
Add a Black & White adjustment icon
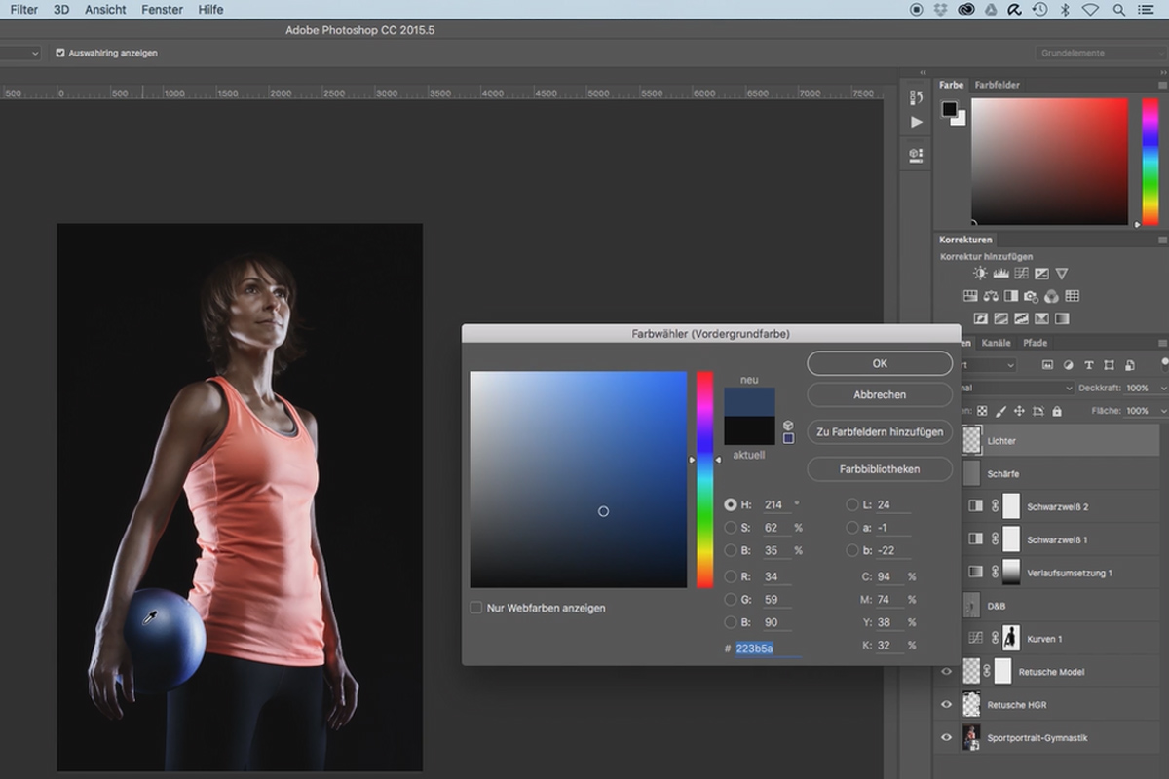click(1011, 296)
